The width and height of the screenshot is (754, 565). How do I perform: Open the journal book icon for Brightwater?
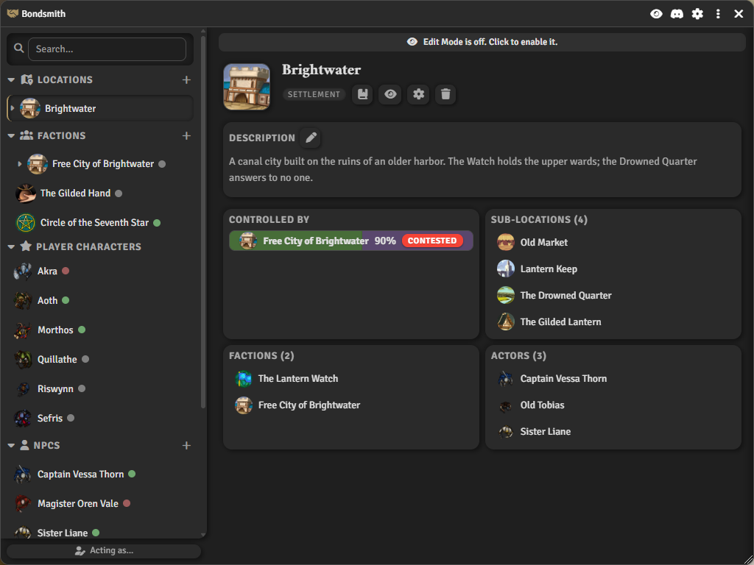[362, 94]
